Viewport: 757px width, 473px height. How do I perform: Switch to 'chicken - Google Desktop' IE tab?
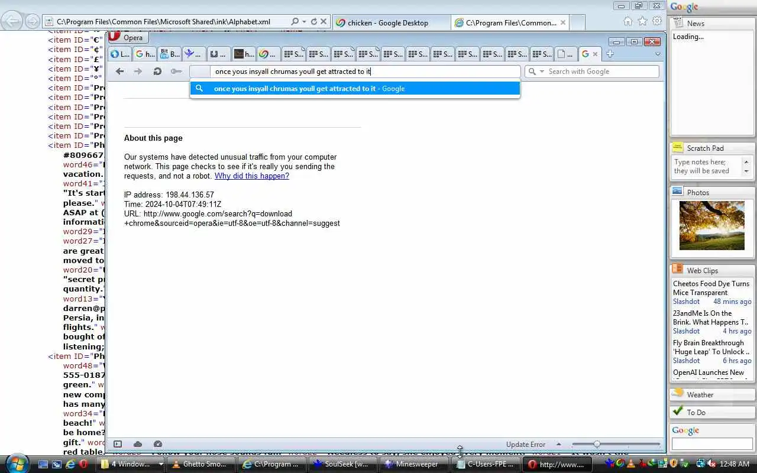point(391,22)
